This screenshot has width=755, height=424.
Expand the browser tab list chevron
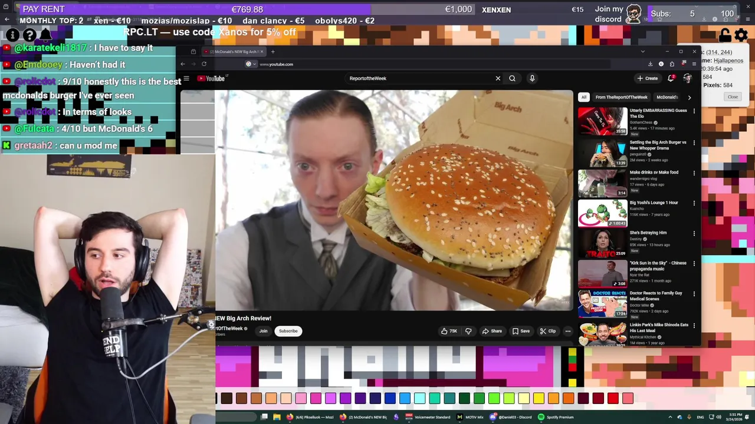[x=642, y=52]
